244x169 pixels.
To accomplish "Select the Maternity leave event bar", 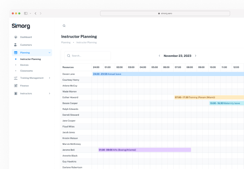I will (227, 103).
